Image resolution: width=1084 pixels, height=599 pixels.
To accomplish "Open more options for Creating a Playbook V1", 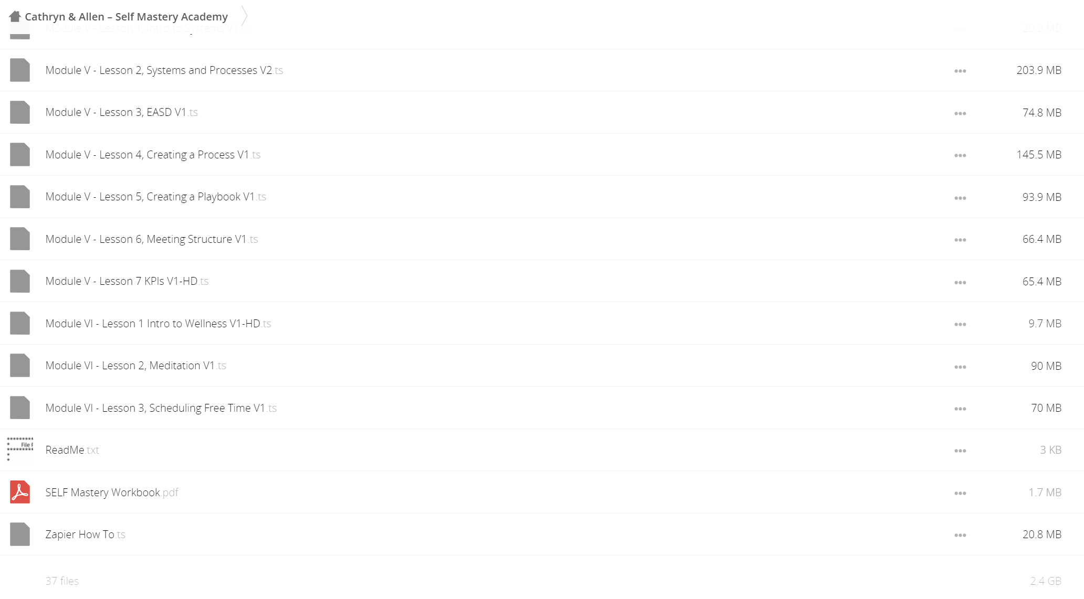I will 960,198.
